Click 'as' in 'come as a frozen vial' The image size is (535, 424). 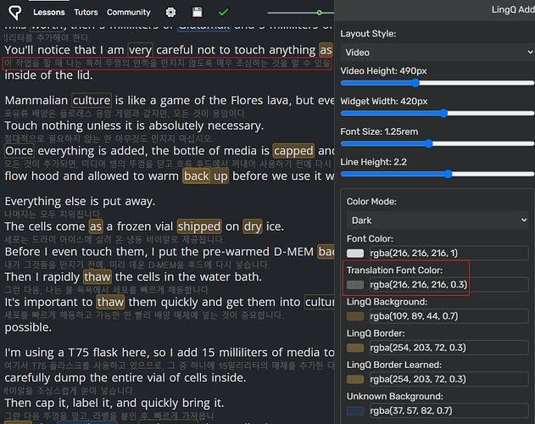(x=96, y=226)
